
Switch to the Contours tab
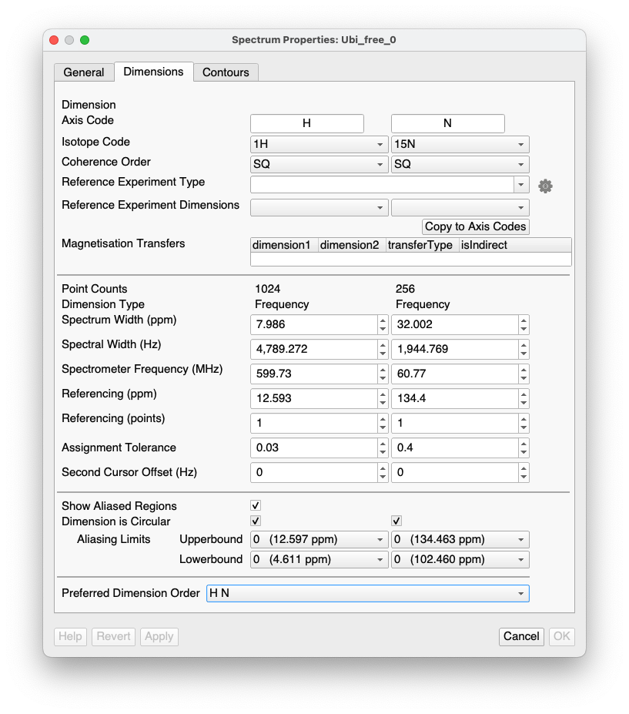(x=226, y=72)
